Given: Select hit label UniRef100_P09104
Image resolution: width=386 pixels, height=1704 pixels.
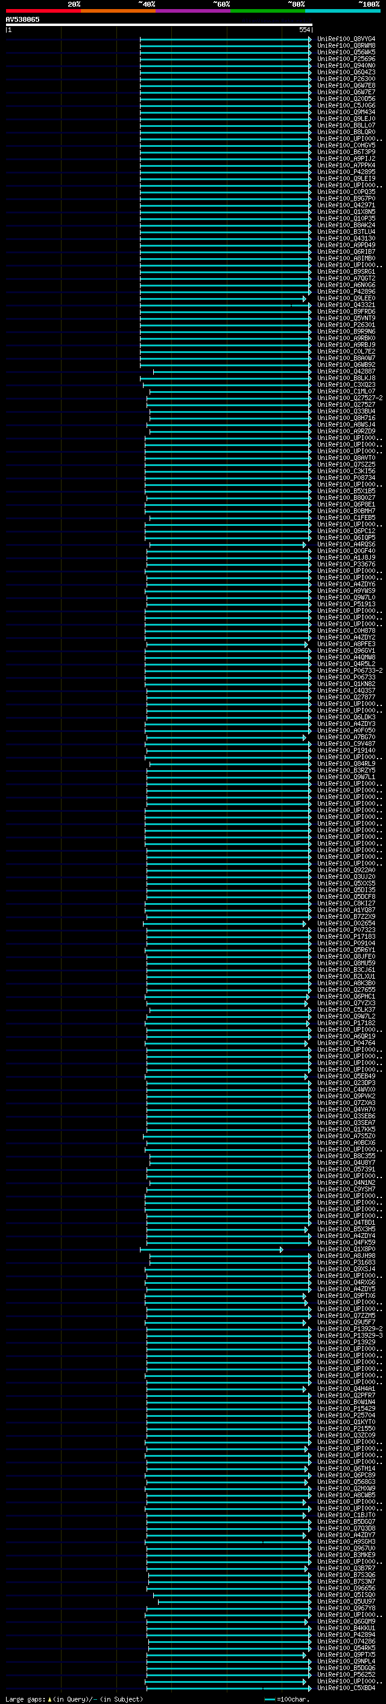Looking at the screenshot, I should (346, 942).
